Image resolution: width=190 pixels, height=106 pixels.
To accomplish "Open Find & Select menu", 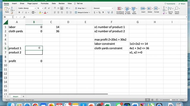I will [177, 11].
